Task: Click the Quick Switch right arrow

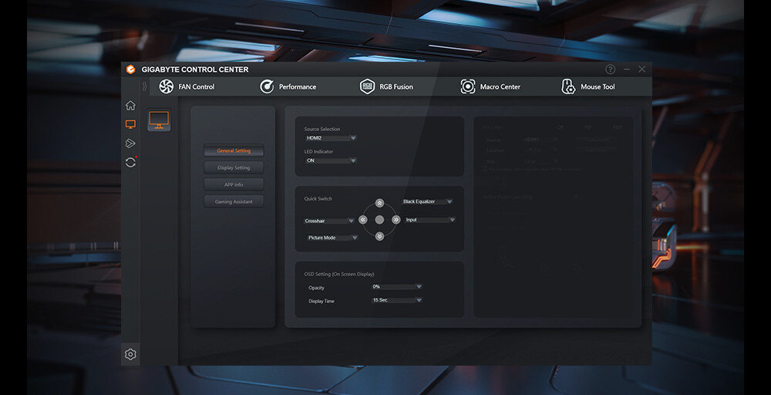Action: click(396, 220)
